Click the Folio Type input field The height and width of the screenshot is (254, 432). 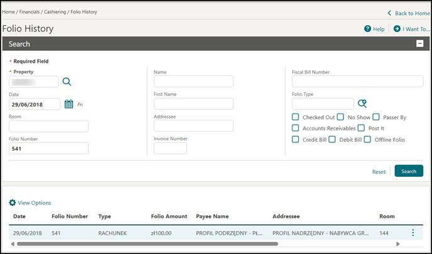click(x=323, y=104)
